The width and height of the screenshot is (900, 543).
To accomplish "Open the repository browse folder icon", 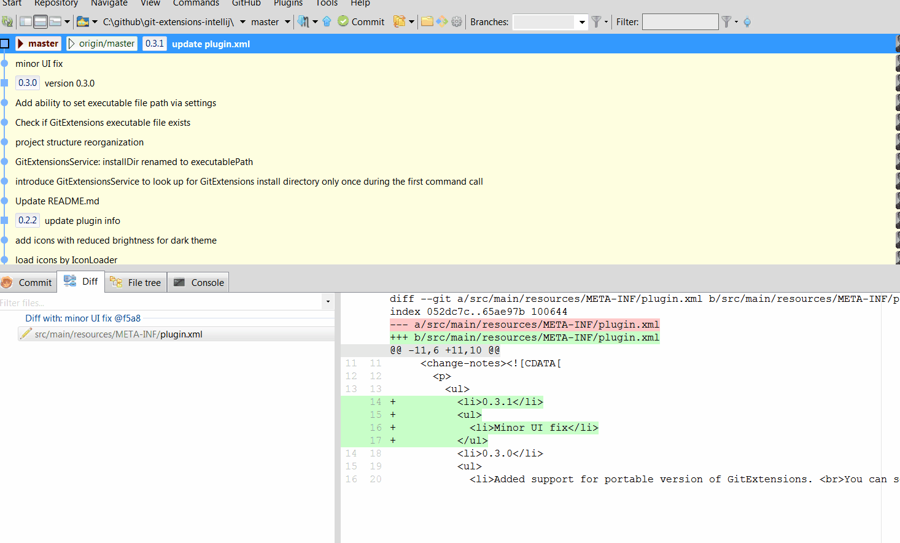I will [82, 21].
